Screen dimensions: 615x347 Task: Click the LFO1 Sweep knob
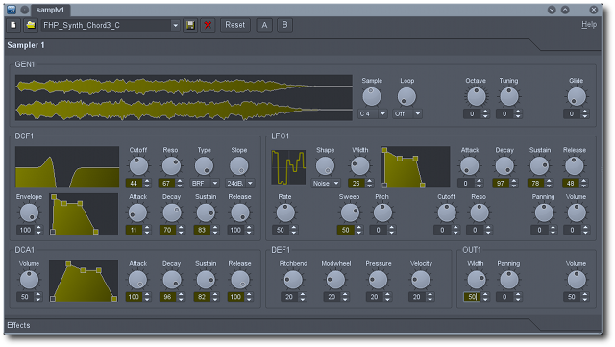coord(349,212)
